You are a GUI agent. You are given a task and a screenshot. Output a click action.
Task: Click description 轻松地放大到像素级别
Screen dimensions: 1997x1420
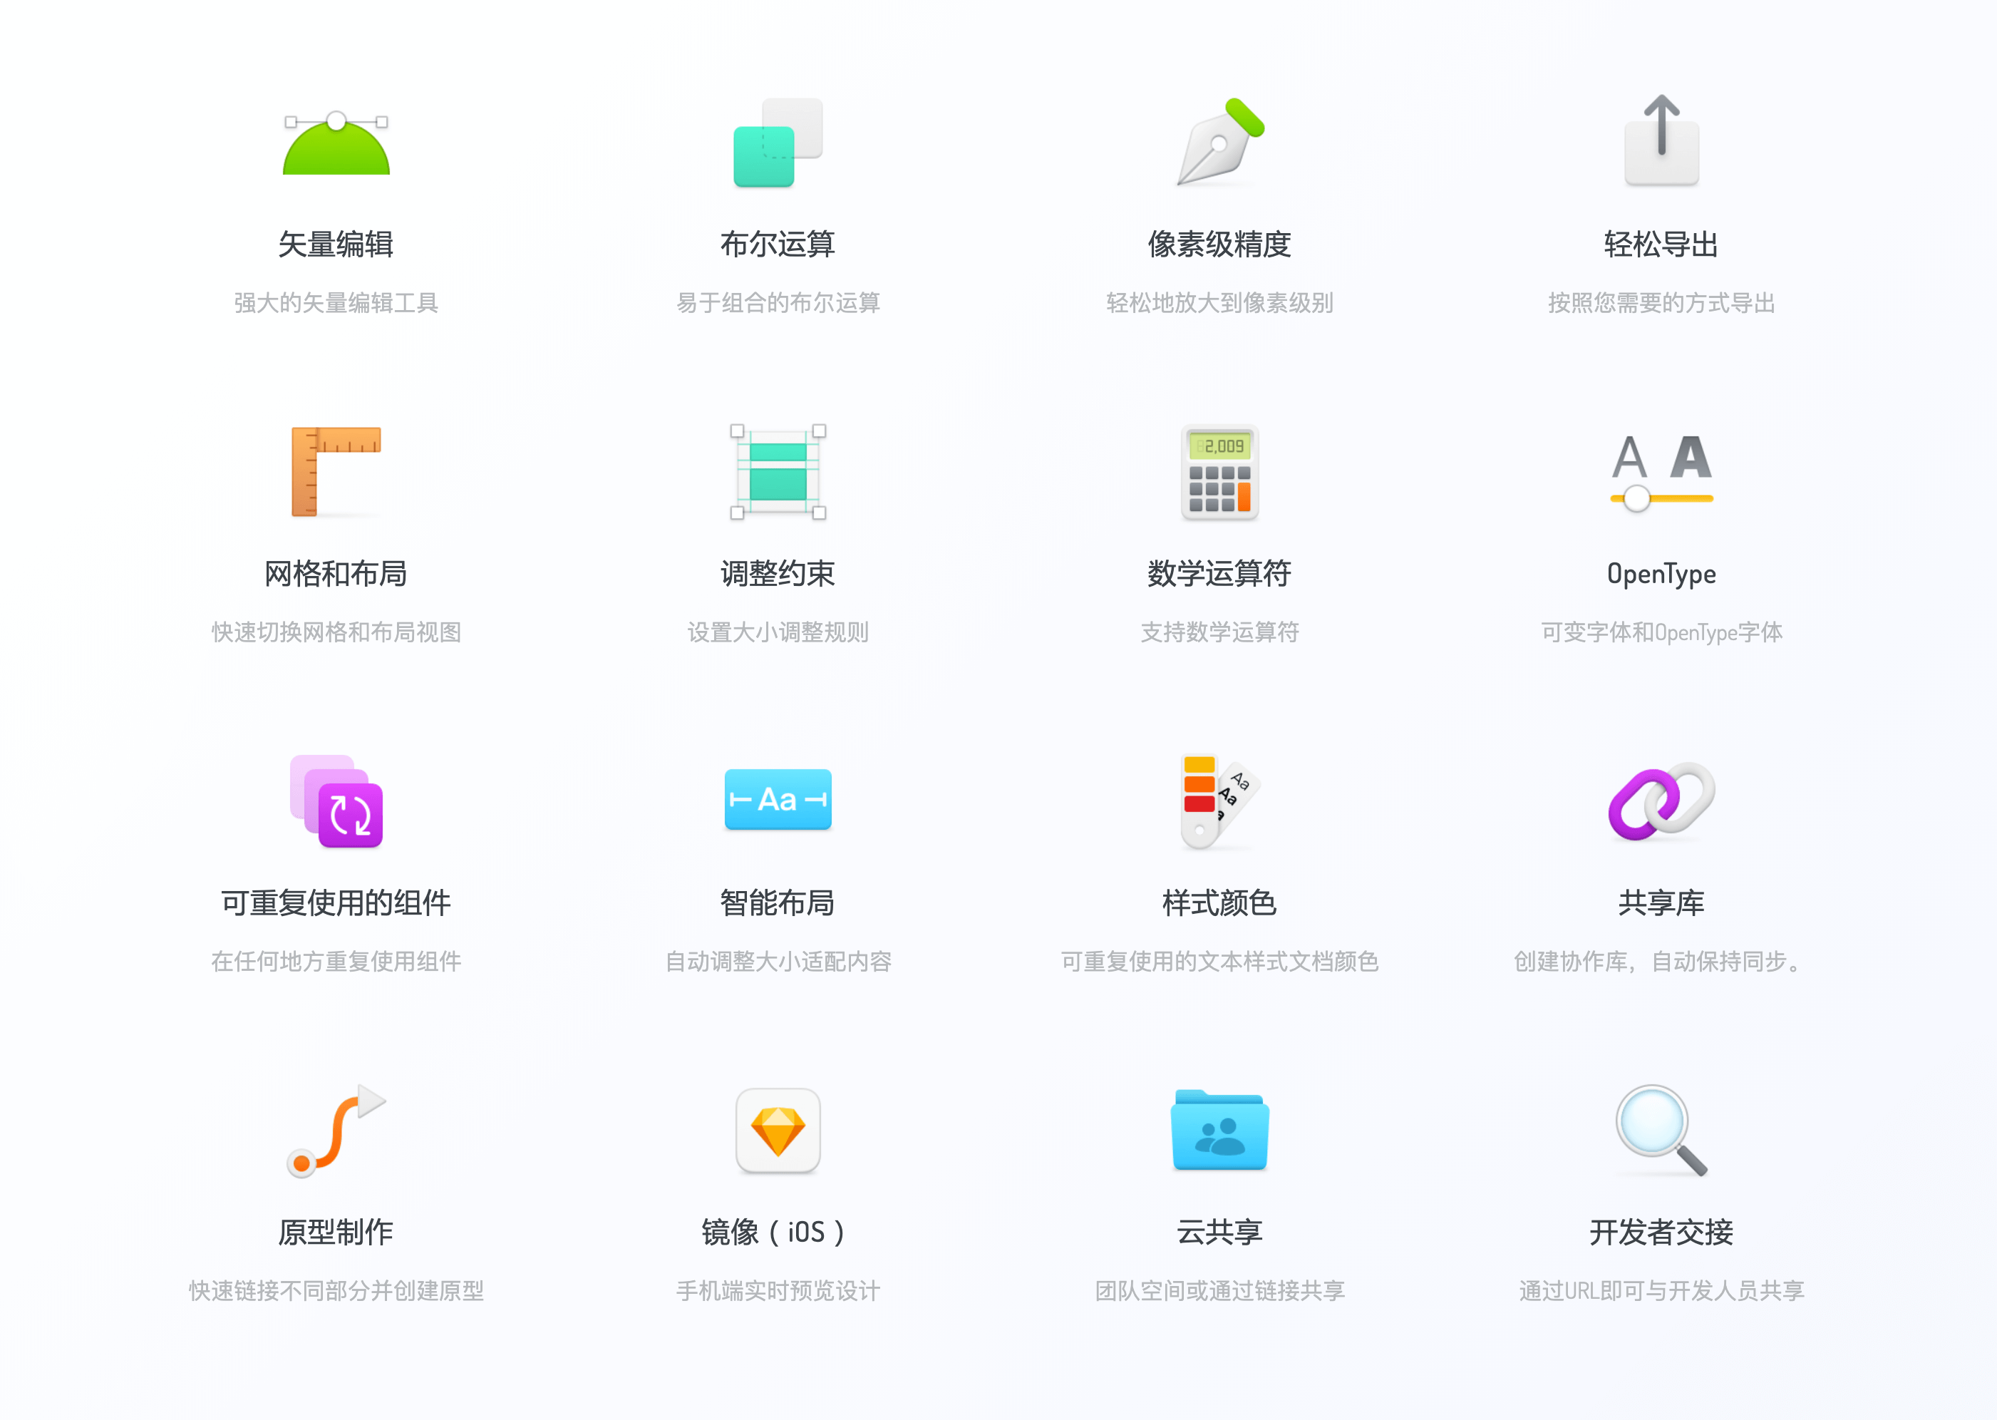pyautogui.click(x=1220, y=302)
